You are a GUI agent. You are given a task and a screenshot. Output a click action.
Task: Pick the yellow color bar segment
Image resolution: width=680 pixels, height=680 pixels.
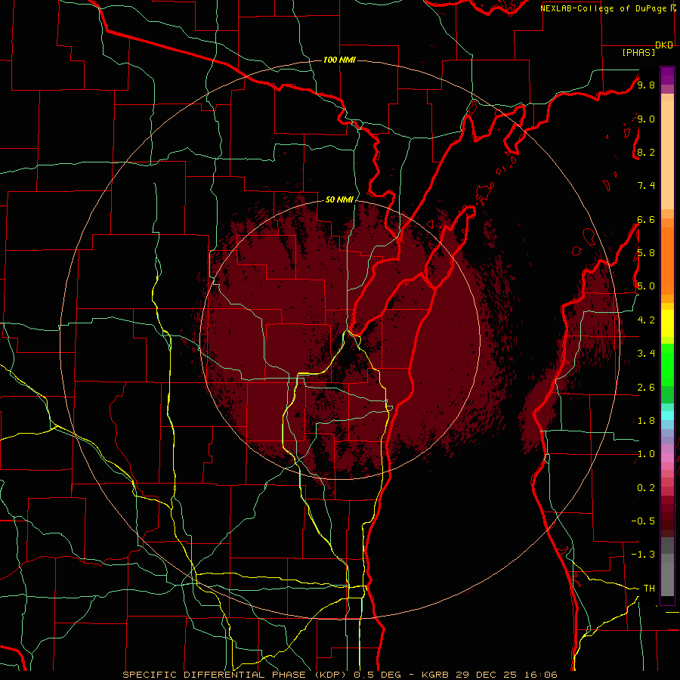[667, 323]
